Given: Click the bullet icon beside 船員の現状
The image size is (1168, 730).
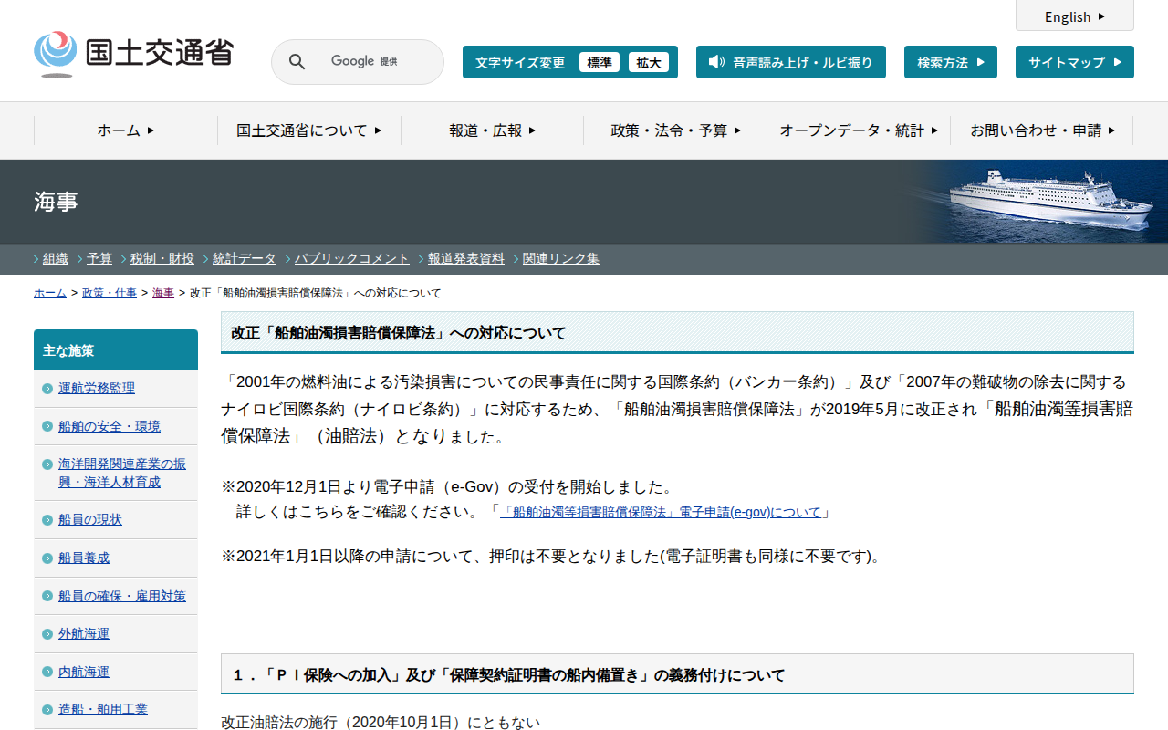Looking at the screenshot, I should pyautogui.click(x=47, y=520).
